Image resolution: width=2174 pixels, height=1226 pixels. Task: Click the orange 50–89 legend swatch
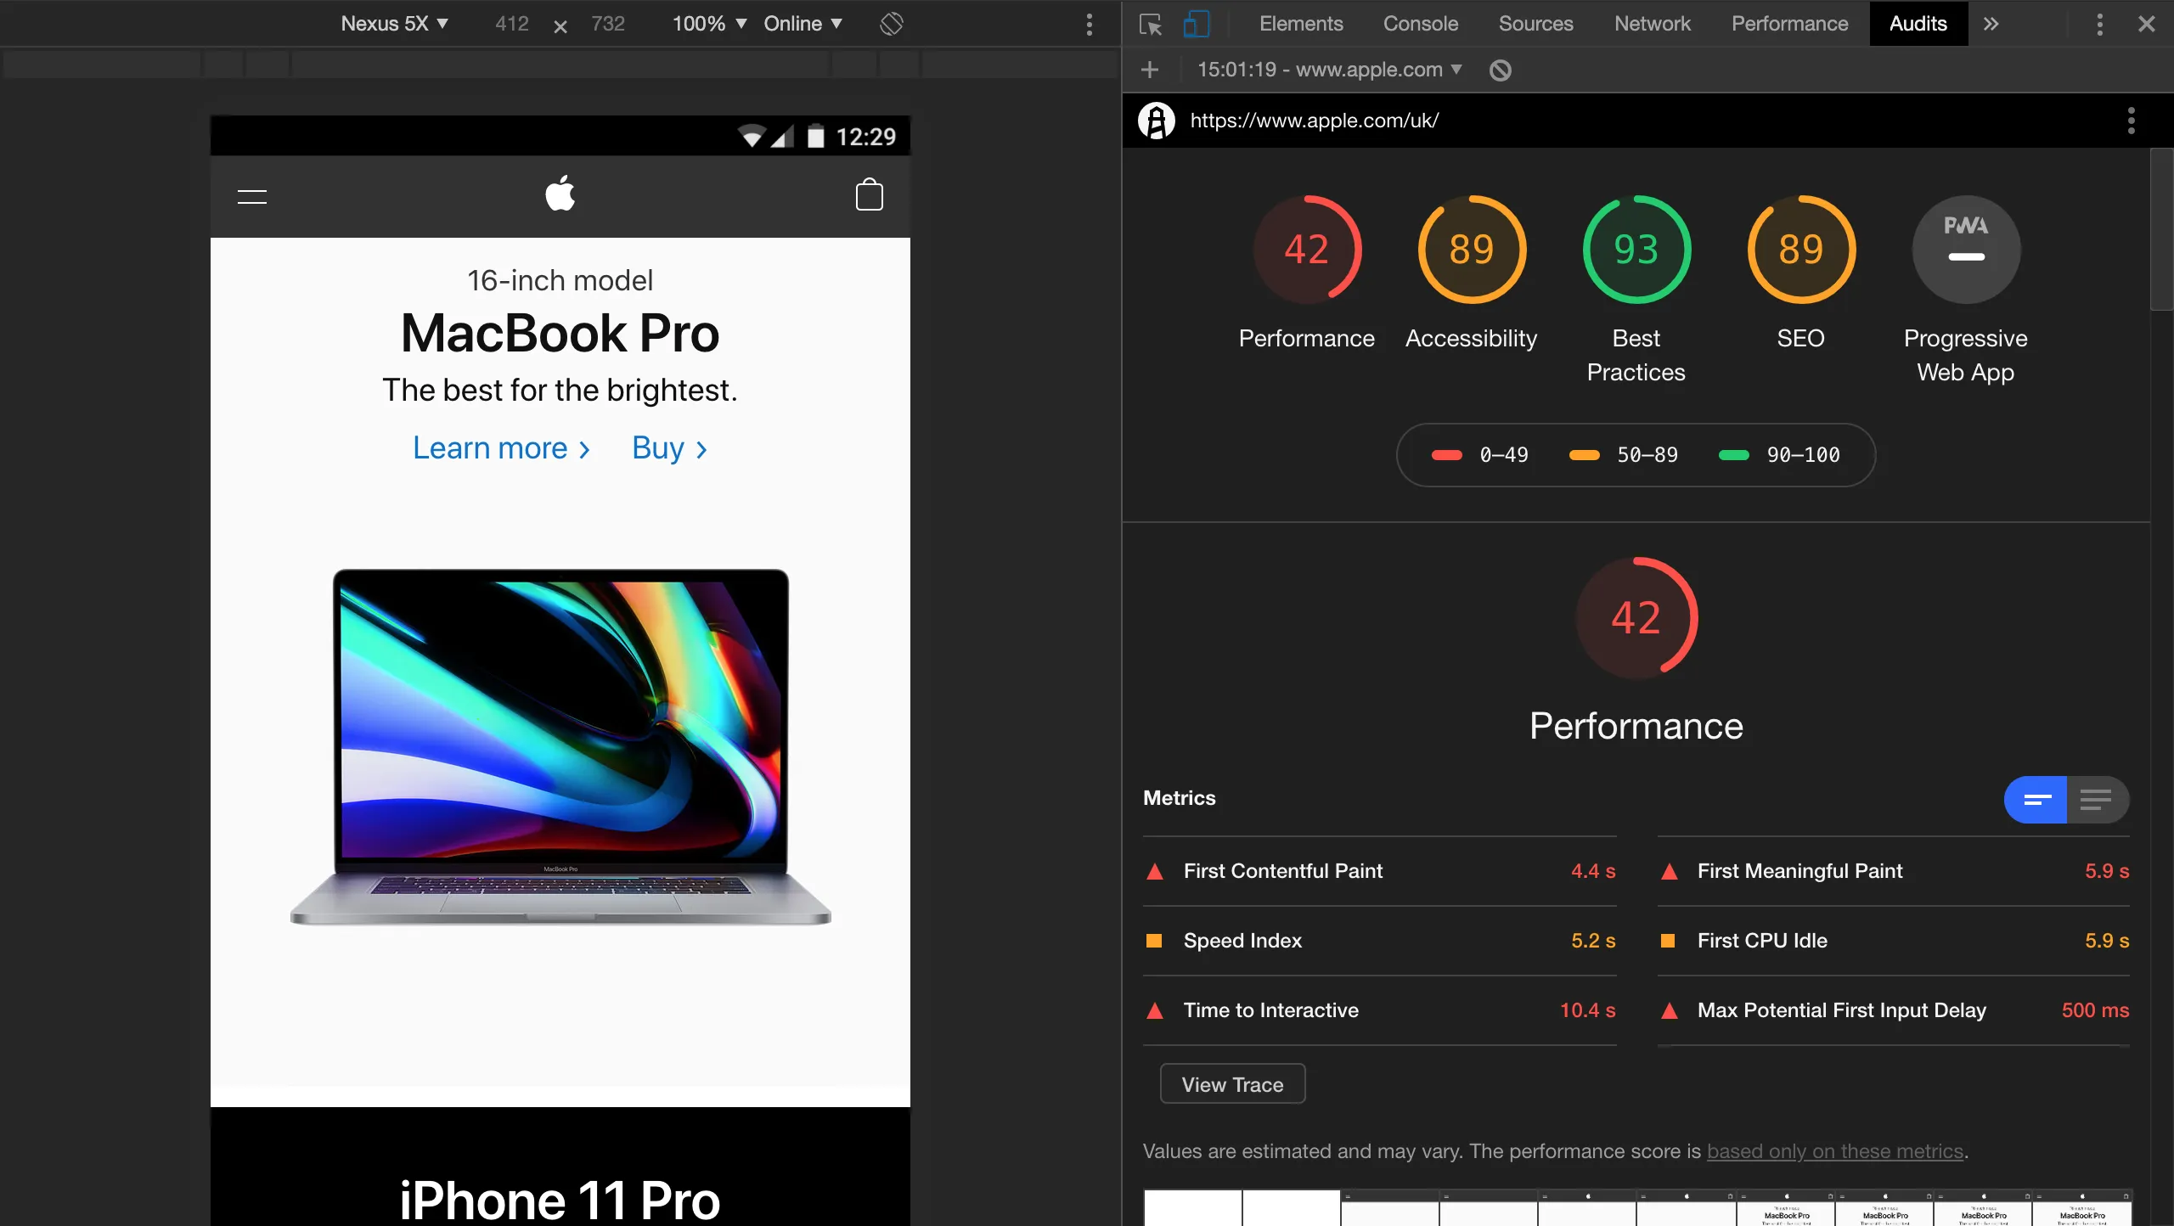[1584, 455]
